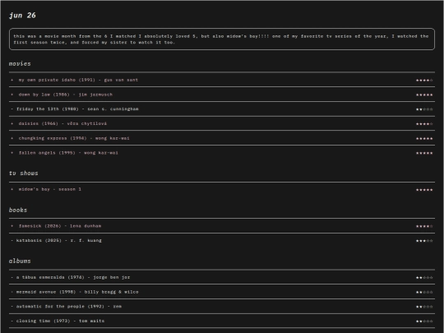Click the 'books' section heading

pos(18,210)
